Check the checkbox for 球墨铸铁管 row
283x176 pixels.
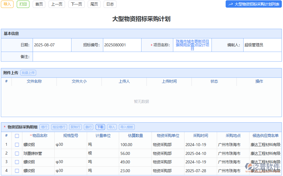tap(17, 153)
